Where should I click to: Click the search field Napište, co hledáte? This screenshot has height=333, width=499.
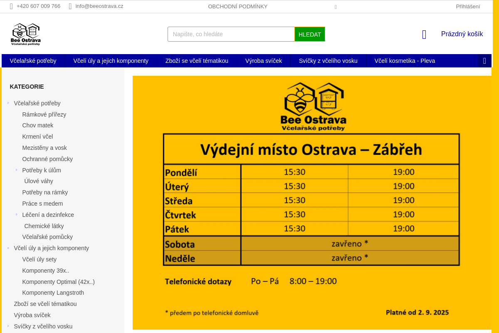231,34
